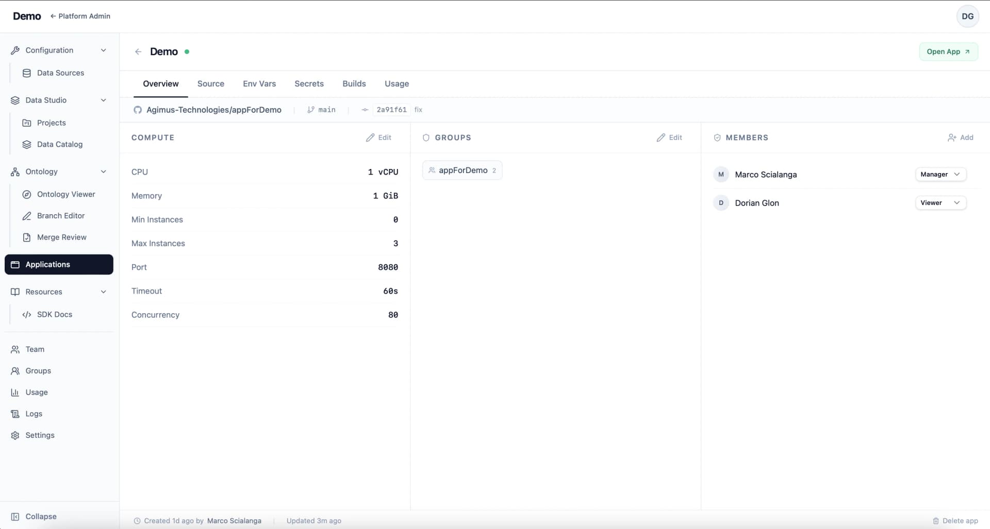Viewport: 990px width, 529px height.
Task: Expand the Resources section chevron
Action: (104, 292)
